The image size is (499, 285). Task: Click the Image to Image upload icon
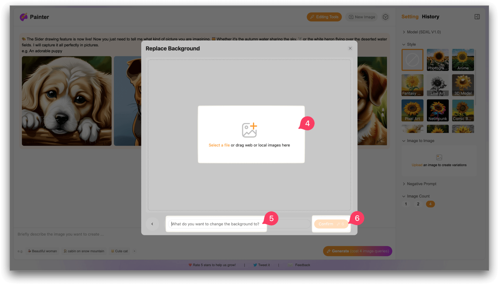point(439,157)
